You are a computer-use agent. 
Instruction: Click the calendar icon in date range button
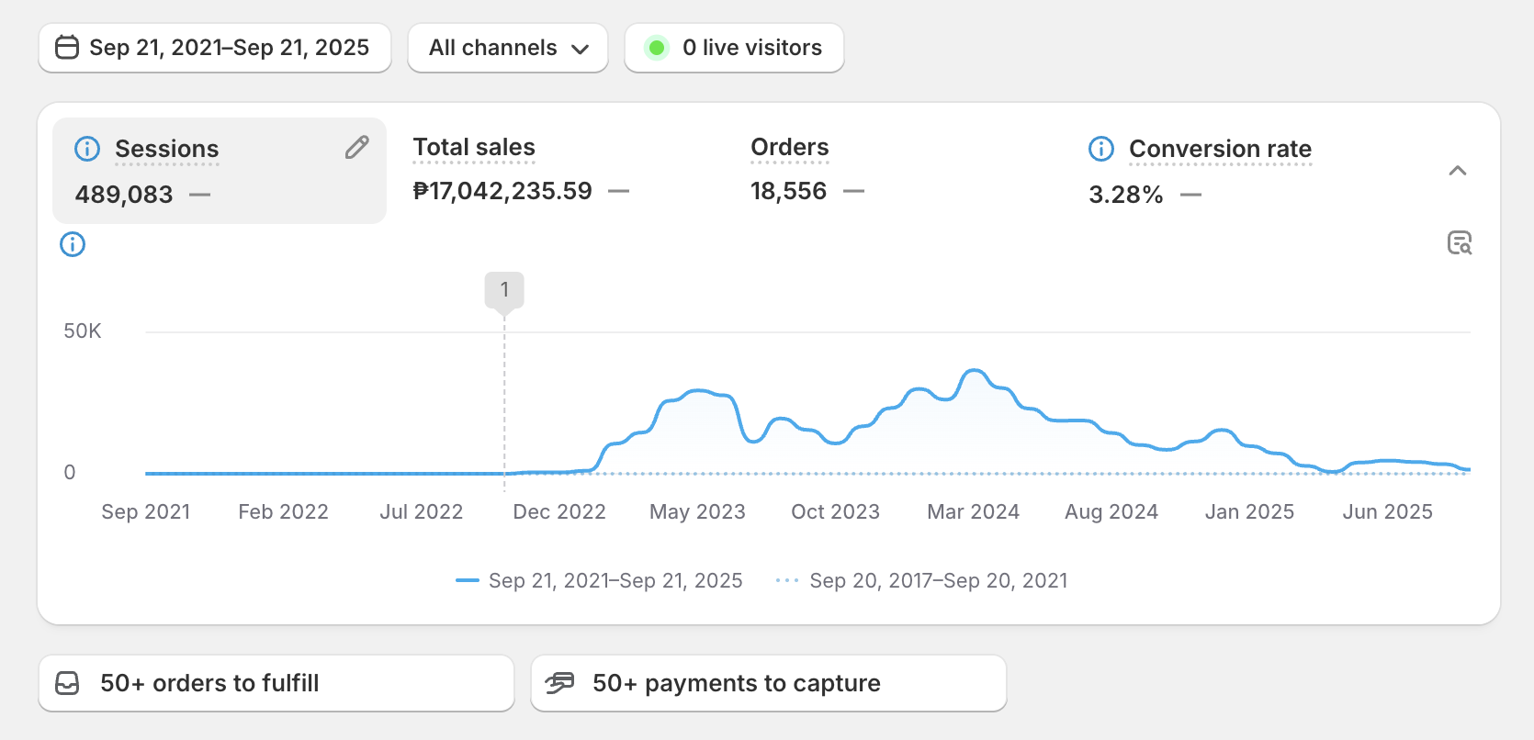click(x=67, y=48)
